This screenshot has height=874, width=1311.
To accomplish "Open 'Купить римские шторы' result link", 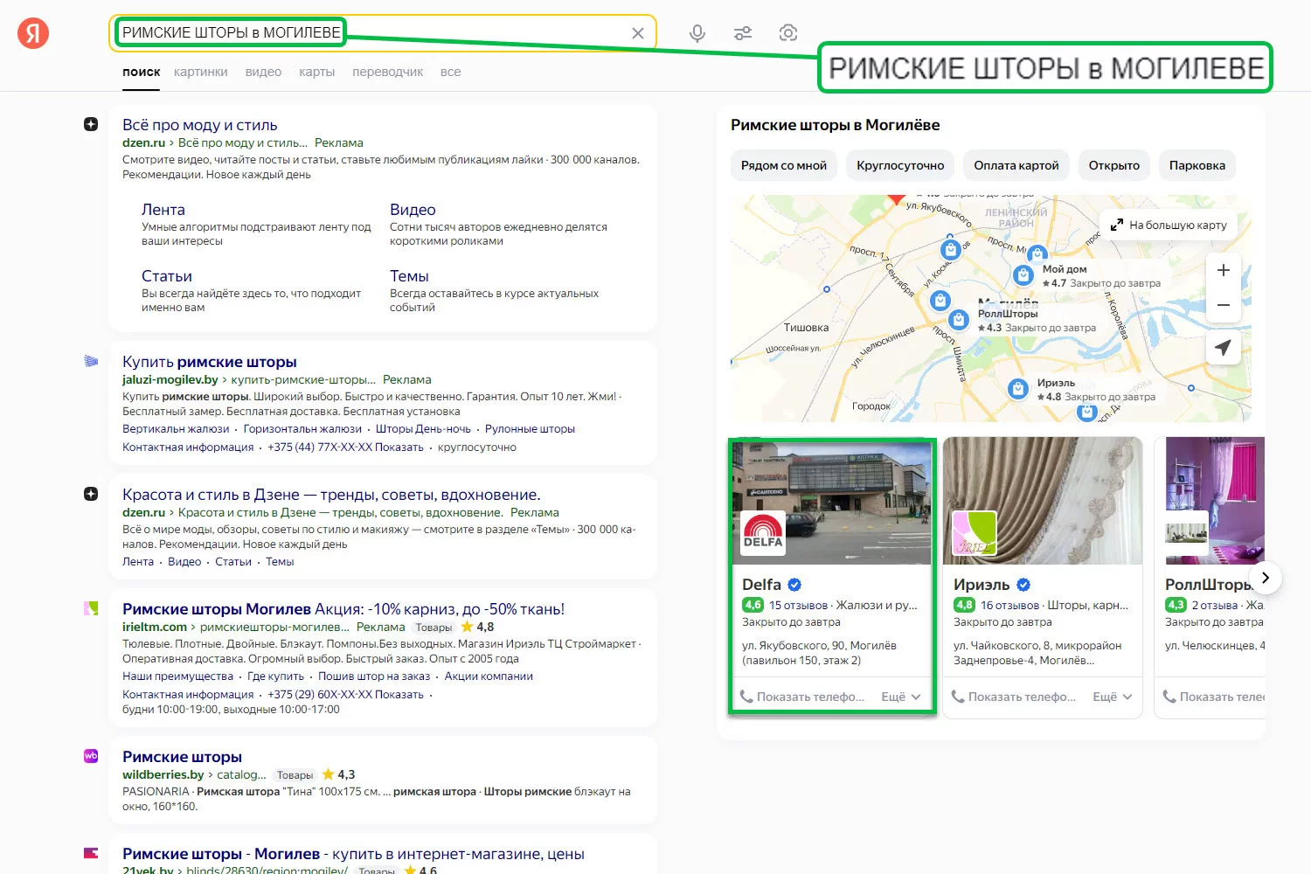I will (x=210, y=362).
